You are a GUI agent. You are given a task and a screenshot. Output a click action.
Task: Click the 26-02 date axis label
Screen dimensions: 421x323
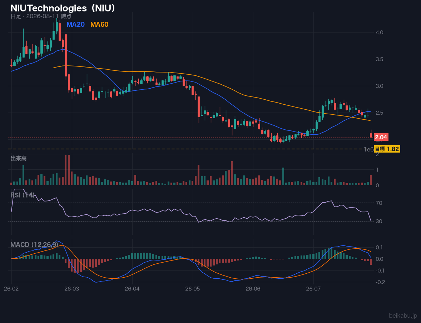tap(11, 289)
